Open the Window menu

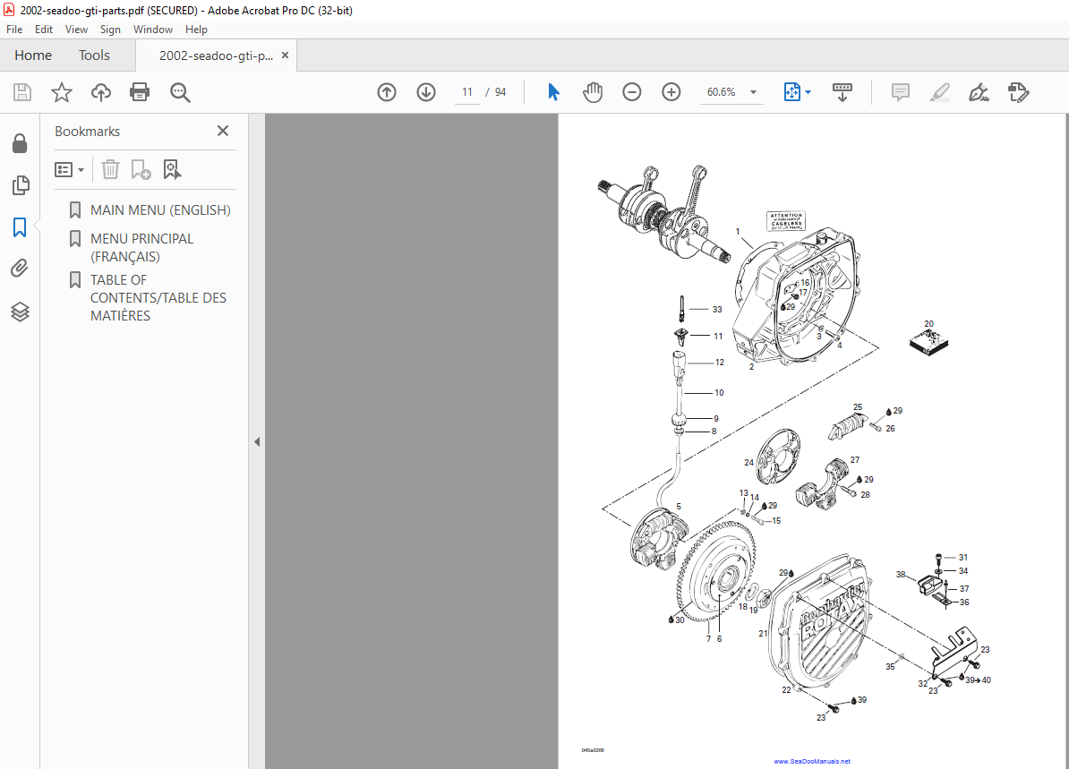pos(153,30)
